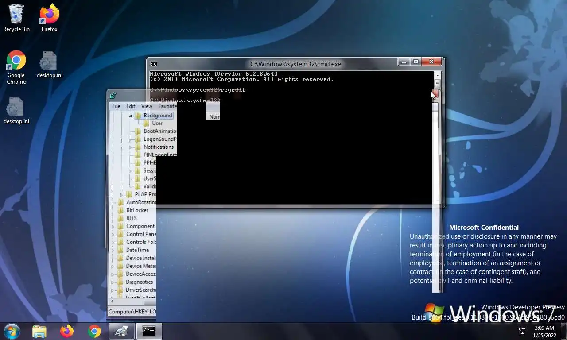Open the network tray icon
This screenshot has height=340, width=567.
point(522,331)
